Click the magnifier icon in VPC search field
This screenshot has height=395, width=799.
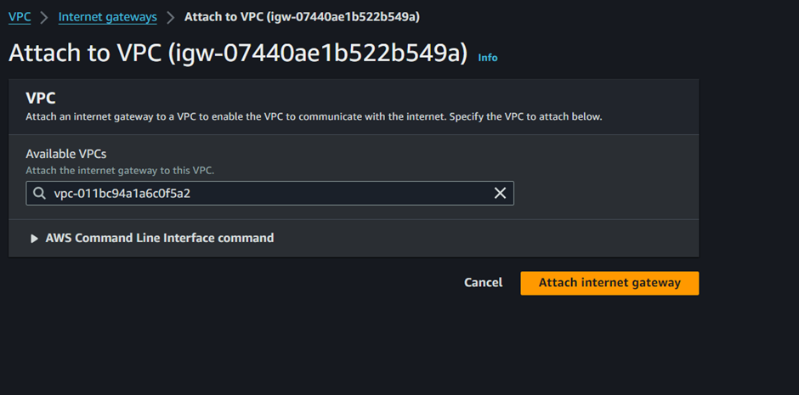coord(39,194)
